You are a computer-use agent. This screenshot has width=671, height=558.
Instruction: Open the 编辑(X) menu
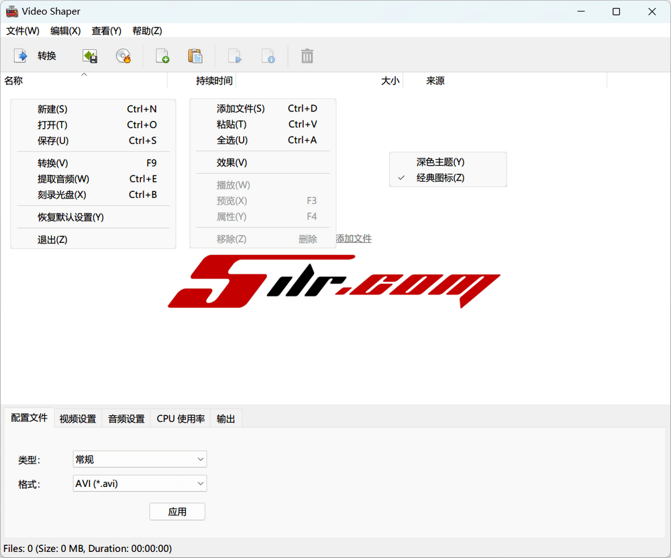click(65, 31)
